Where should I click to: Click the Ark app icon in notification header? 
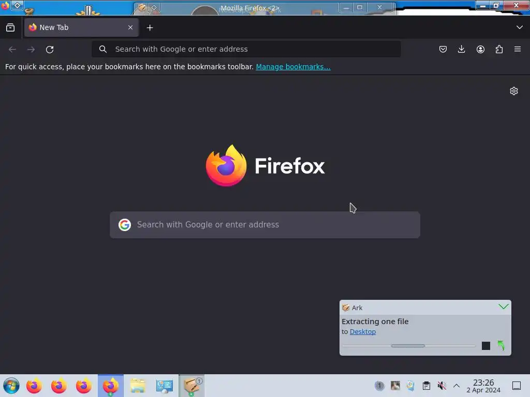point(345,308)
